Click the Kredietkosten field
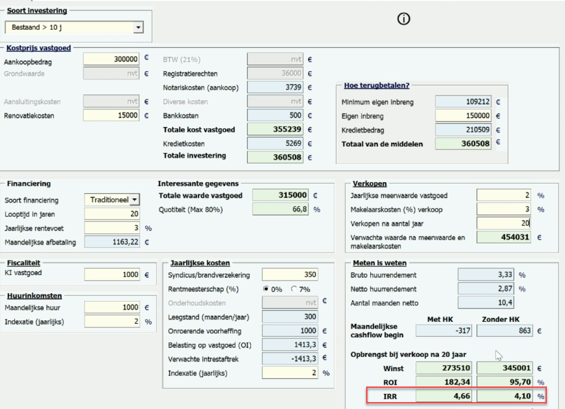The width and height of the screenshot is (565, 409). click(x=275, y=143)
